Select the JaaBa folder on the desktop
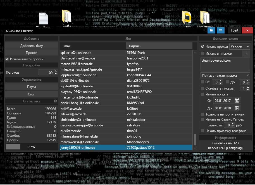This screenshot has height=185, width=255. [66, 18]
